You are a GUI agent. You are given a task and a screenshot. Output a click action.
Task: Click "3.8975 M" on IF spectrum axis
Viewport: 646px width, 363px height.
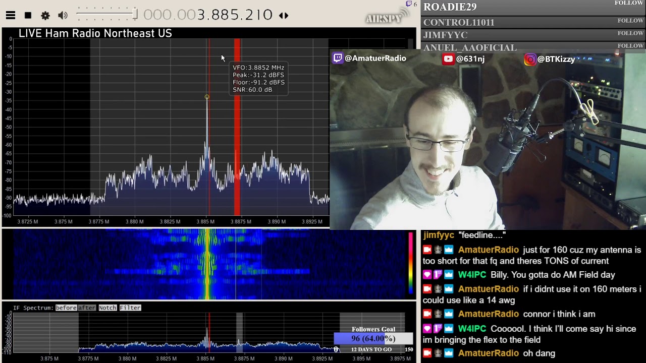[x=400, y=359]
